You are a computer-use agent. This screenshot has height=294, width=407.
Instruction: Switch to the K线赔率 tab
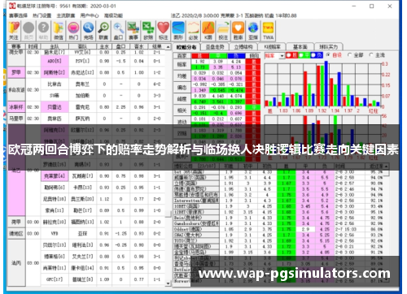pos(272,47)
